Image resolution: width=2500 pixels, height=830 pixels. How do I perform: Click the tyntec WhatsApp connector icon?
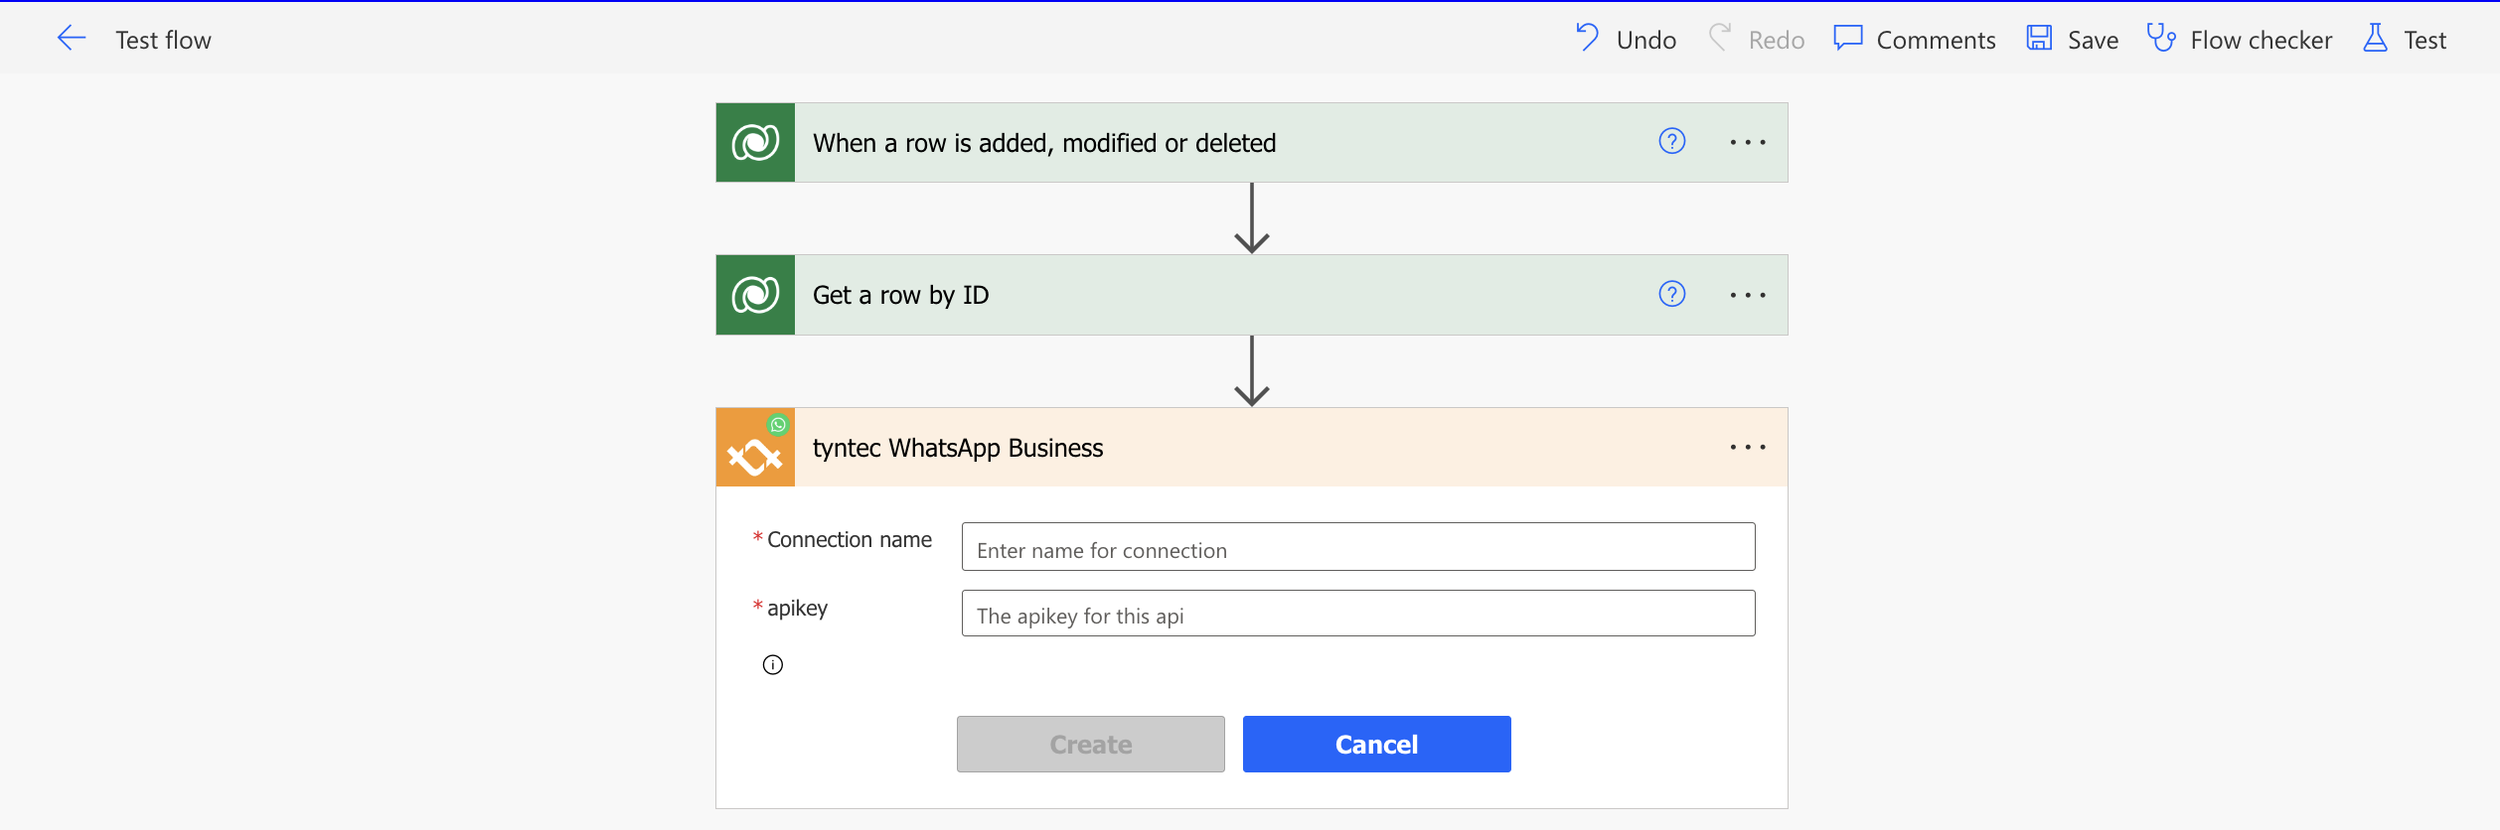pos(755,447)
